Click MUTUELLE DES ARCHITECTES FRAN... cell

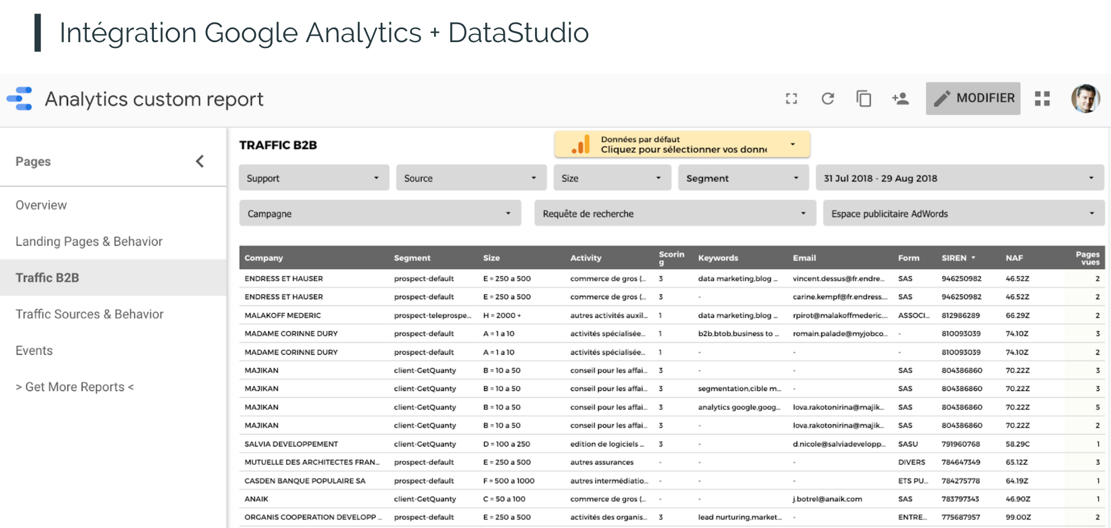[x=311, y=462]
